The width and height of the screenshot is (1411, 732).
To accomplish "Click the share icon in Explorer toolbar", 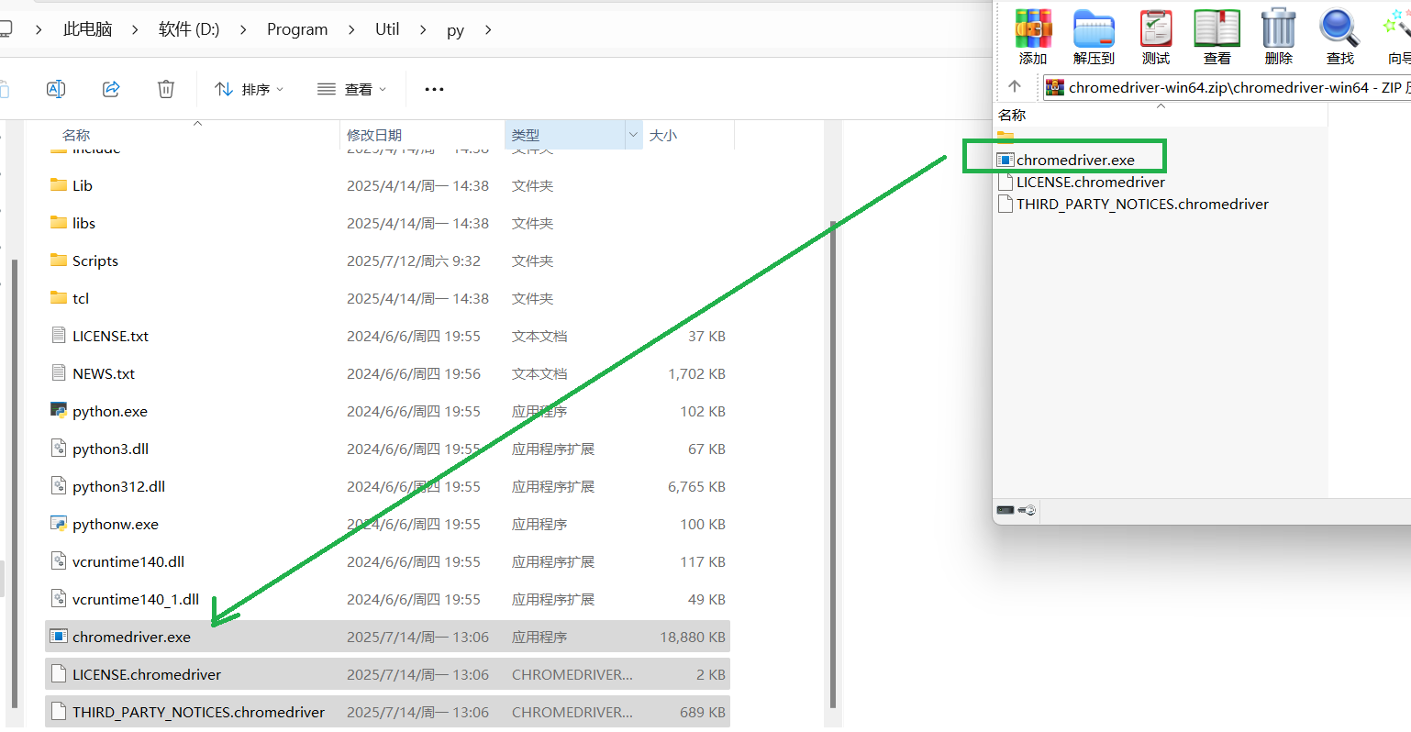I will (x=110, y=89).
